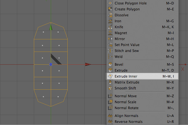188x125 pixels.
Task: Click the Dissolve tool icon
Action: click(110, 15)
